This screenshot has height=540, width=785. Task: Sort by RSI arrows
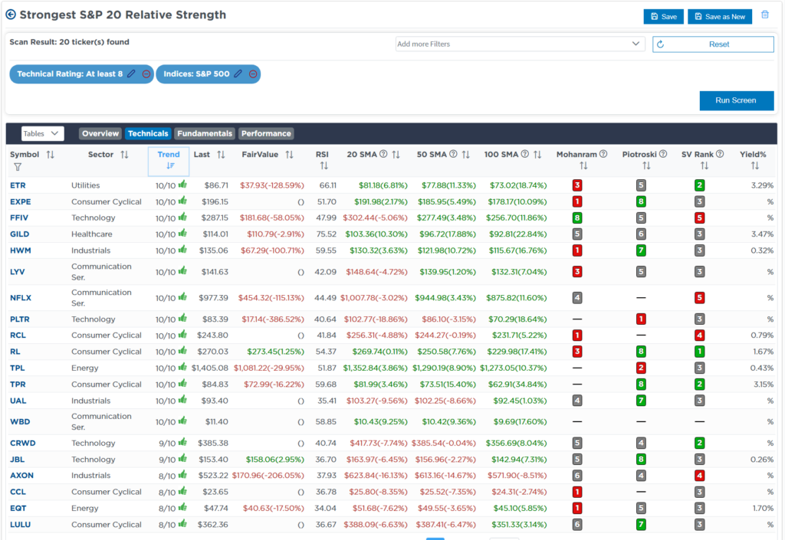point(324,165)
